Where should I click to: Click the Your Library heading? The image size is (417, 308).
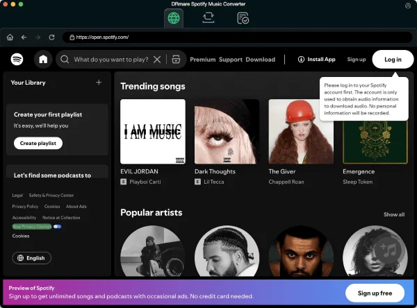tap(28, 83)
